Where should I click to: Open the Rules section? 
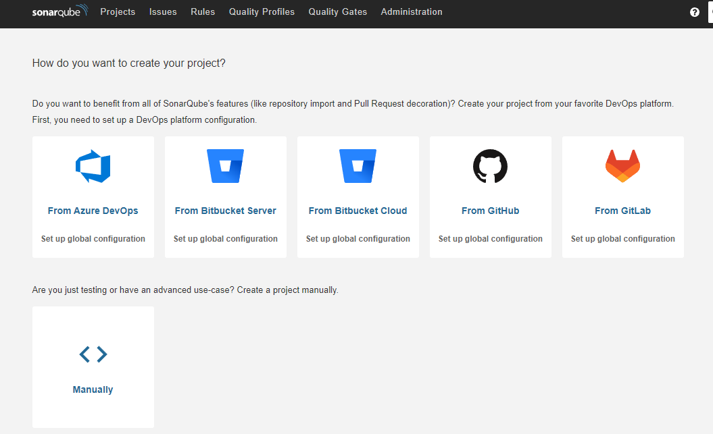click(x=203, y=11)
